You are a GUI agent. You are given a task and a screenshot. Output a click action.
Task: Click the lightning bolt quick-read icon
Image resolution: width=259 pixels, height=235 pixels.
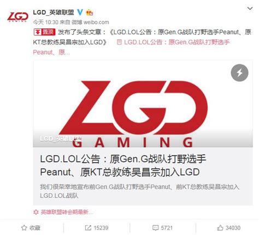[x=239, y=73]
